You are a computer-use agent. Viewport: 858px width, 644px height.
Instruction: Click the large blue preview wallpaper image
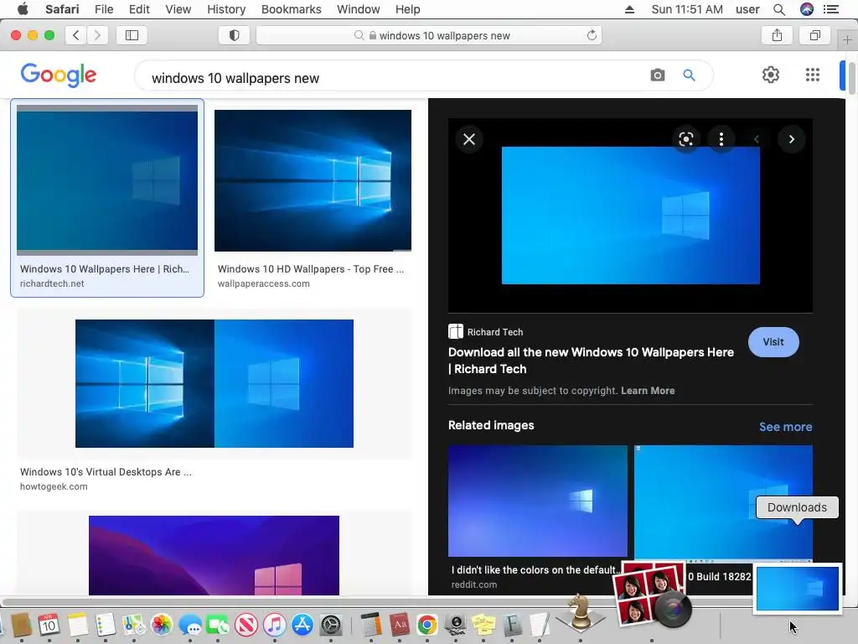coord(630,216)
